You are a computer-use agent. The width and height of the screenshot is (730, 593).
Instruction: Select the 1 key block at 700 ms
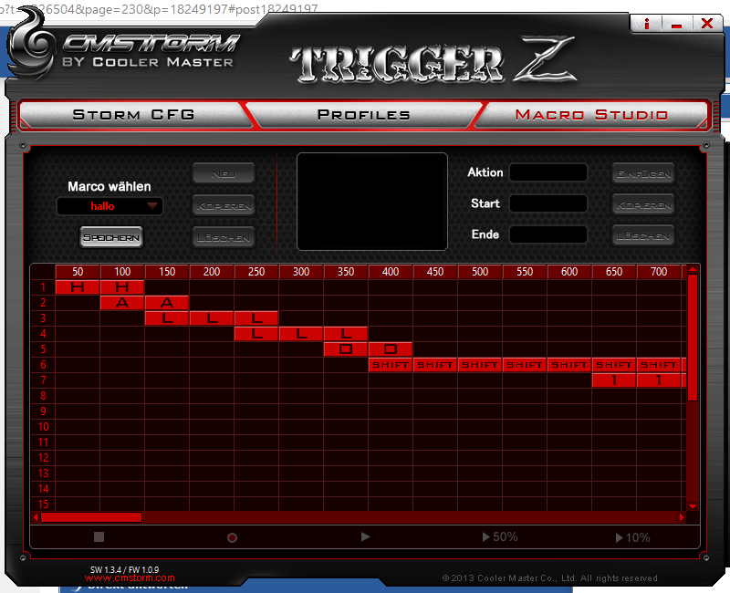[658, 380]
